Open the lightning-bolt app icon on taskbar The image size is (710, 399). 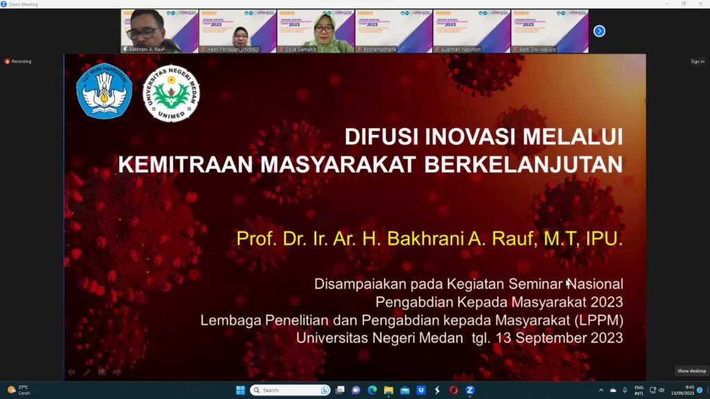438,390
